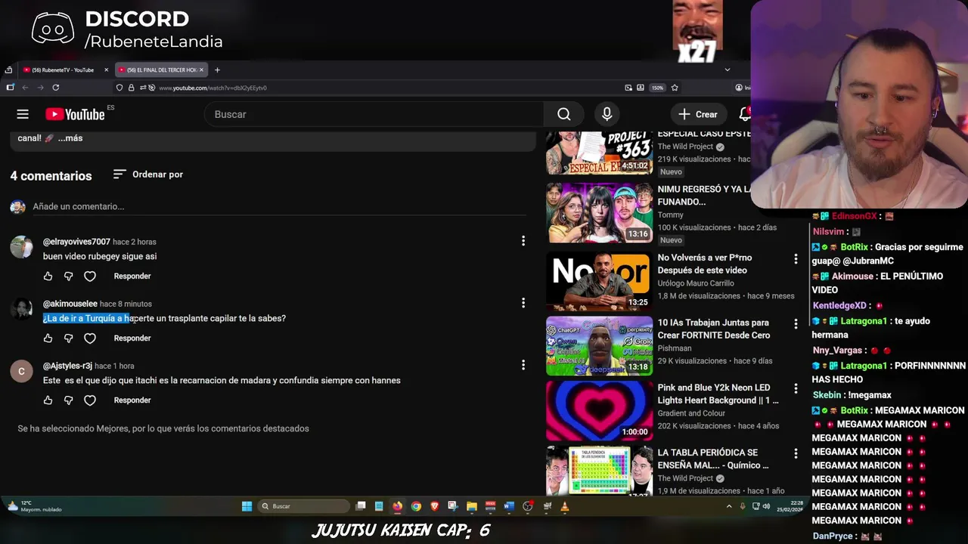968x544 pixels.
Task: Open options for No Volverás a ver video
Action: pyautogui.click(x=796, y=259)
